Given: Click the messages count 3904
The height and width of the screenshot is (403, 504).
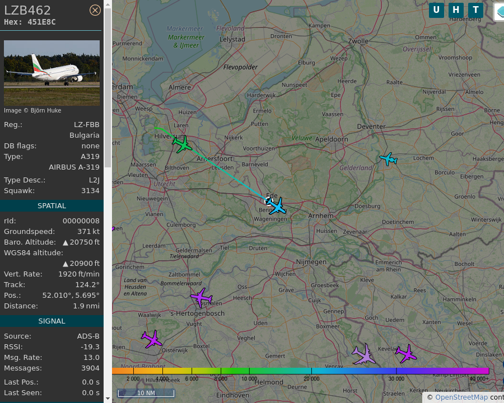Looking at the screenshot, I should point(90,368).
